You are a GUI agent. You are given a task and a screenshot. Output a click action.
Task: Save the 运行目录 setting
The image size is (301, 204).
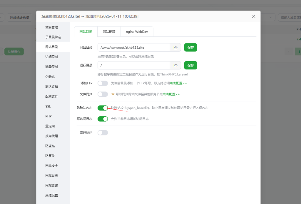point(190,65)
